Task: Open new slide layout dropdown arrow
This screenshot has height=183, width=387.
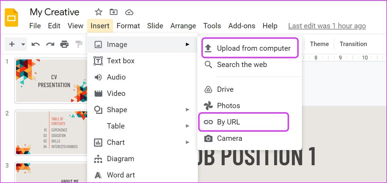Action: click(x=23, y=45)
